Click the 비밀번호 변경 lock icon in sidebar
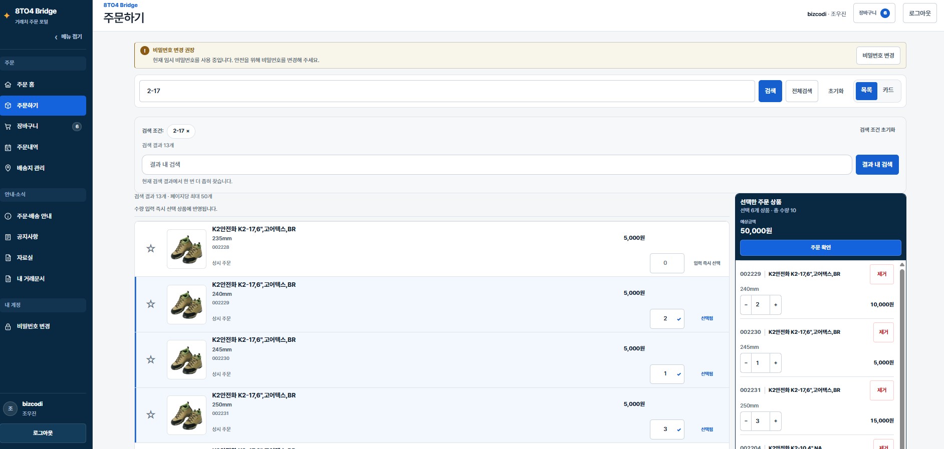 [8, 326]
